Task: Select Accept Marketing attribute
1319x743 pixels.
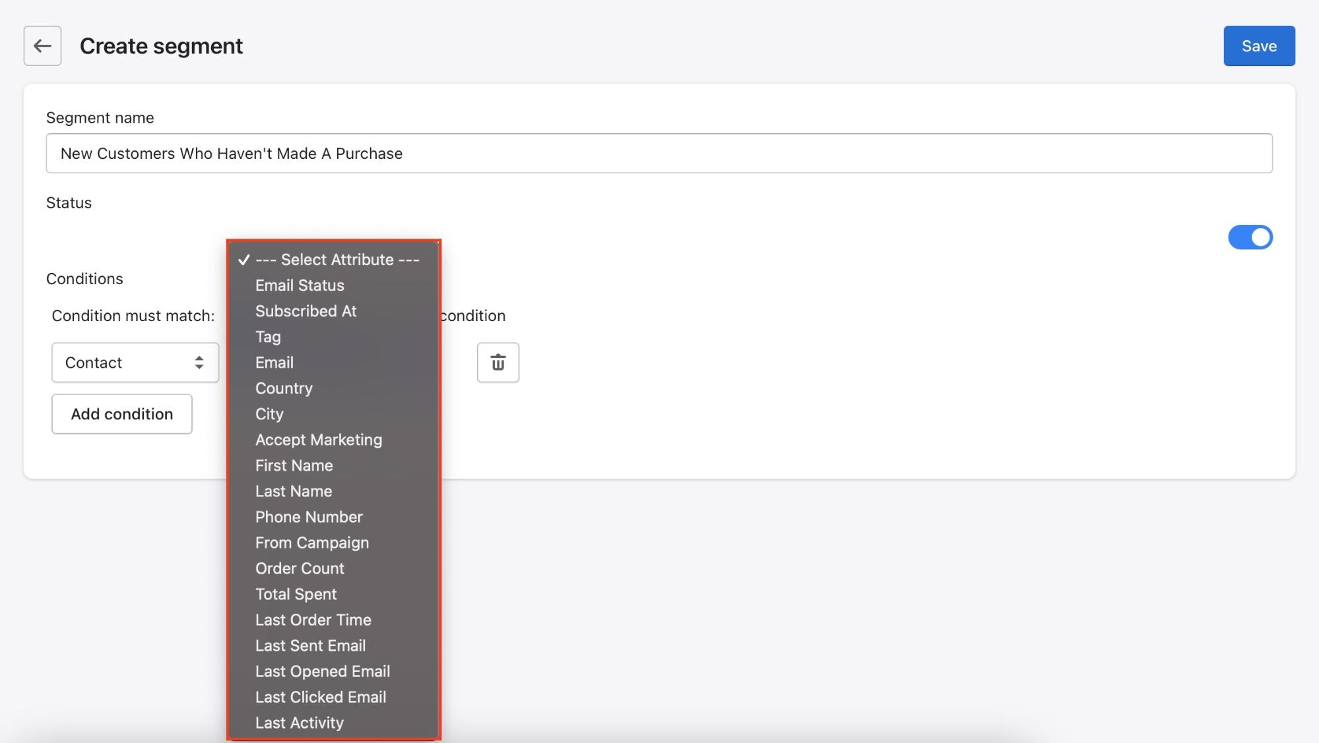Action: pyautogui.click(x=333, y=439)
